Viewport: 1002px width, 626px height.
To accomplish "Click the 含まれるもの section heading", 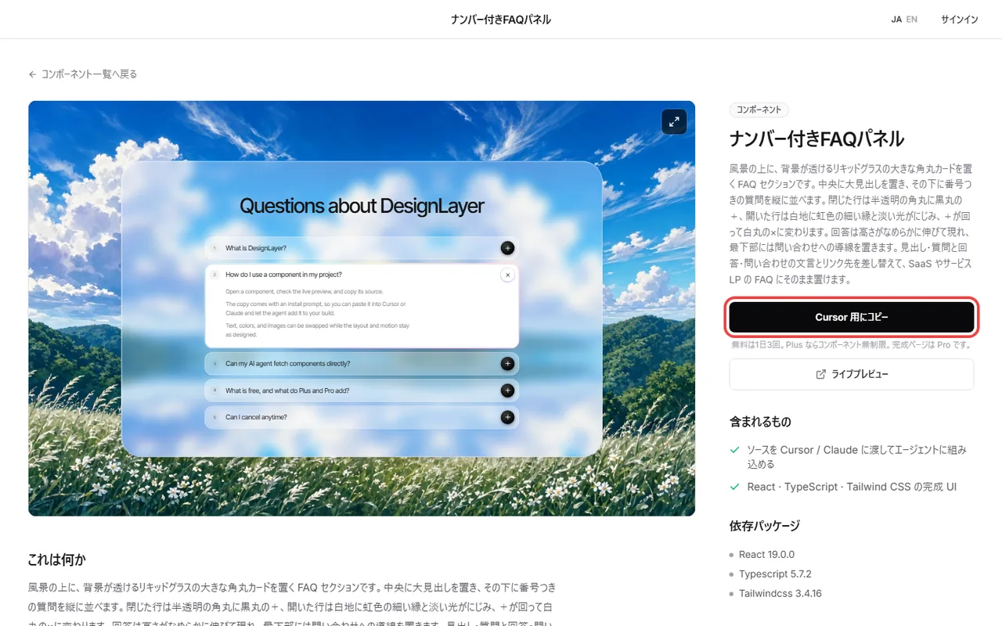I will point(760,422).
